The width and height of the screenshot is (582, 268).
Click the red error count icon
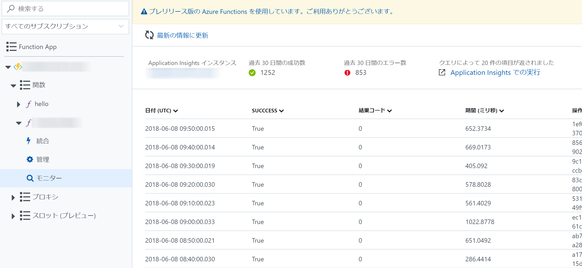[x=347, y=73]
